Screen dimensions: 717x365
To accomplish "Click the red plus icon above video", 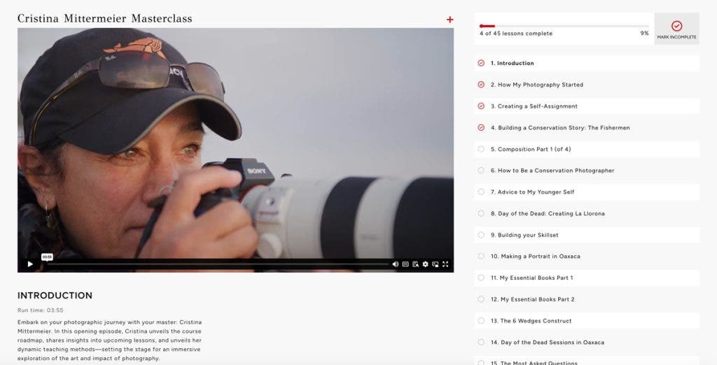I will pyautogui.click(x=450, y=19).
